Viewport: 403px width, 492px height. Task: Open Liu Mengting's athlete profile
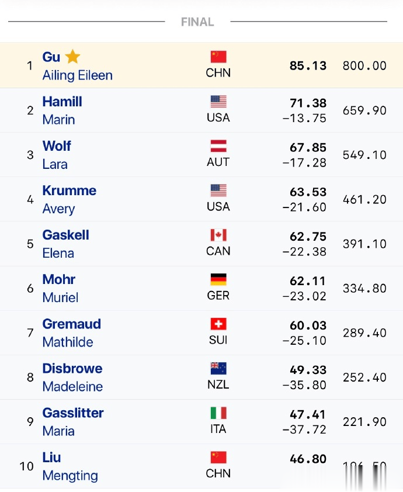(x=70, y=466)
